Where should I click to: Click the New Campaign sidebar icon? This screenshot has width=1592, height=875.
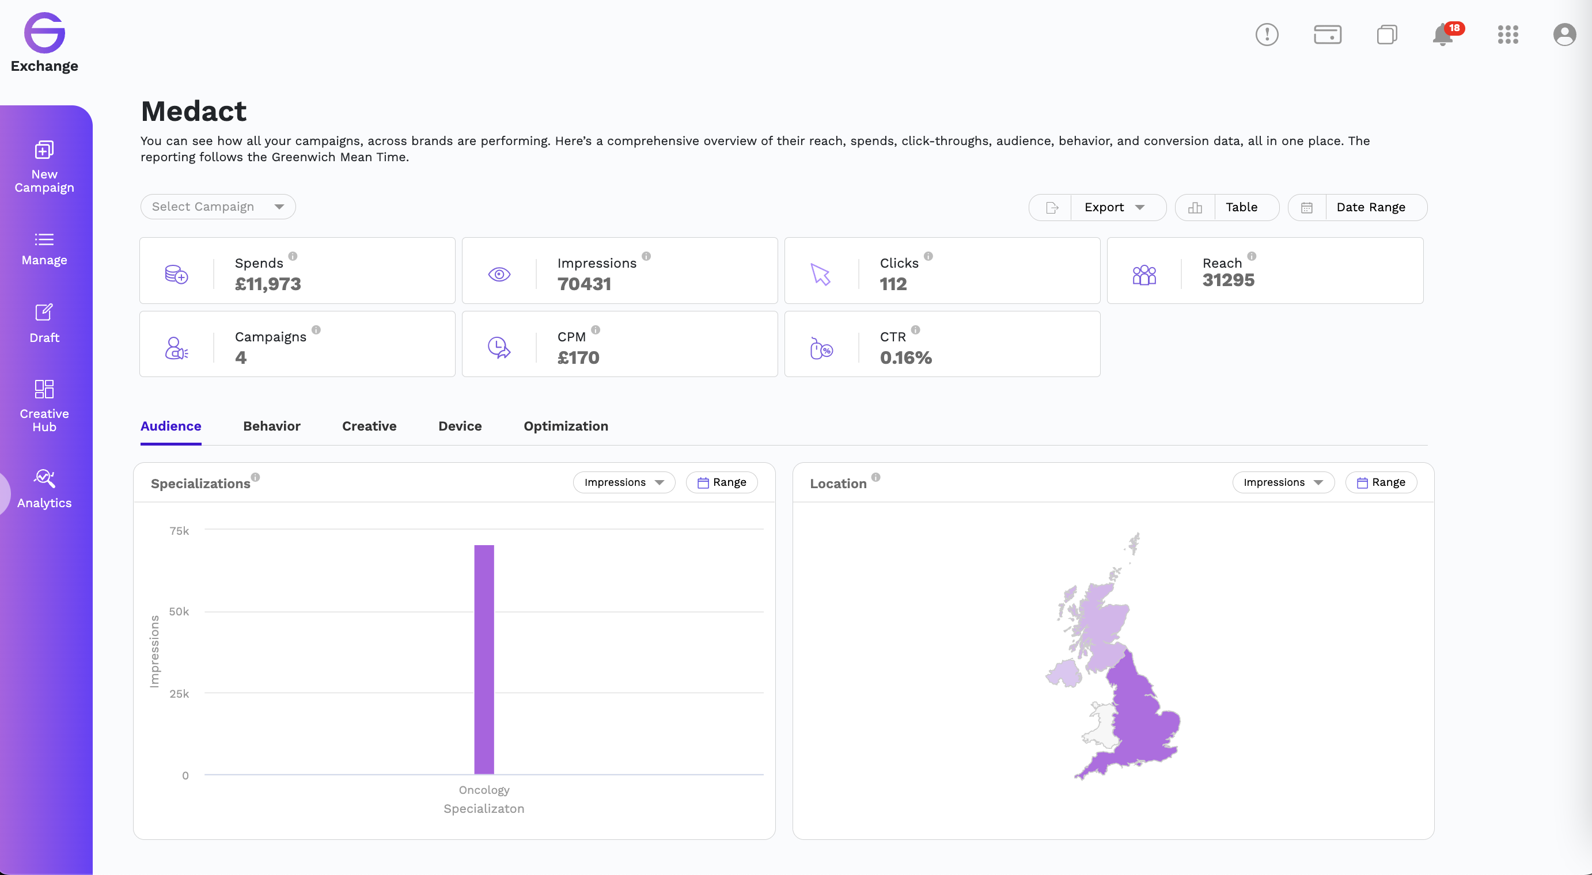(44, 150)
